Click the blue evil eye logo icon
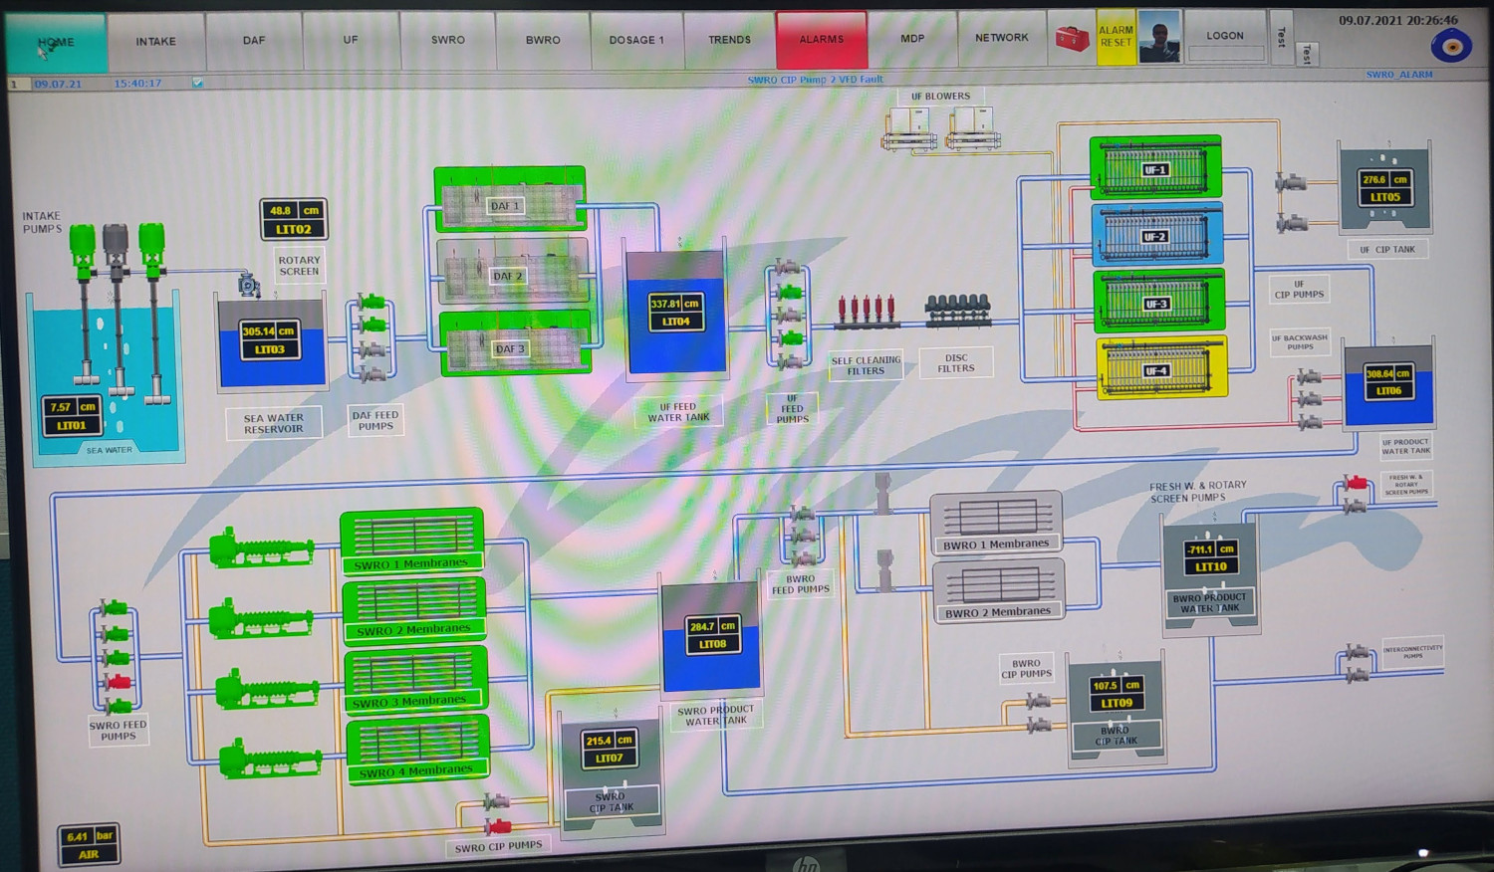1494x872 pixels. pos(1450,46)
